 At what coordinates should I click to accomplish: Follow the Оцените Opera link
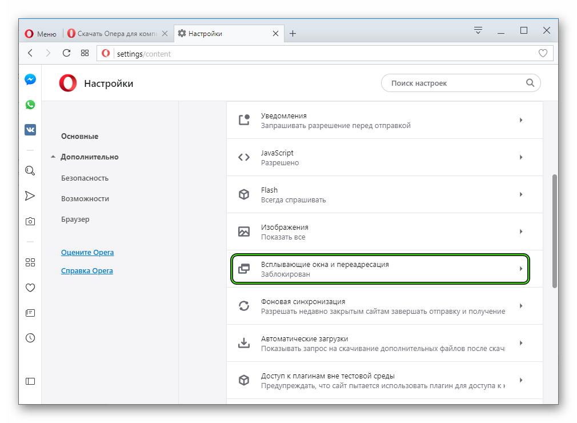tap(87, 252)
